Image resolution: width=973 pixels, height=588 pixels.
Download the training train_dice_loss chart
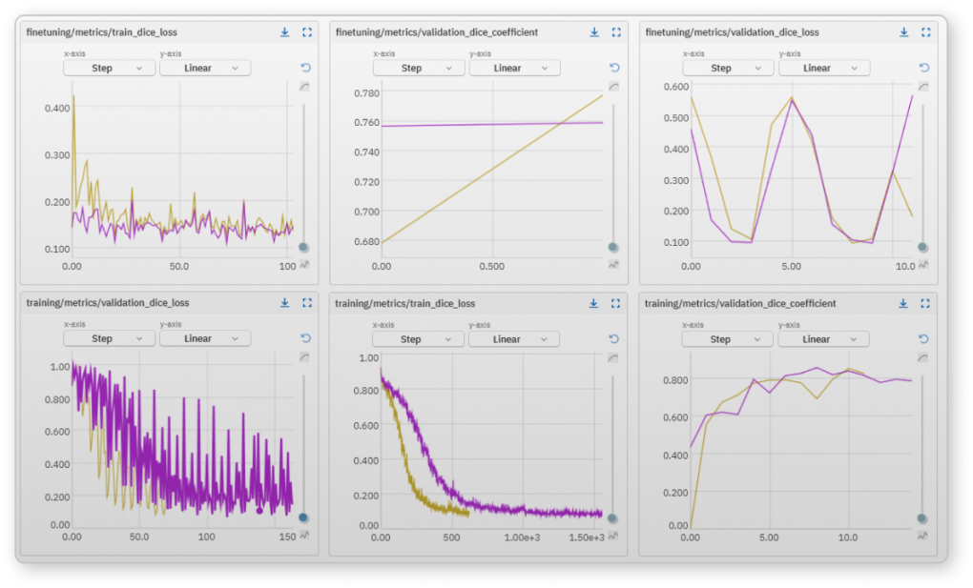594,303
